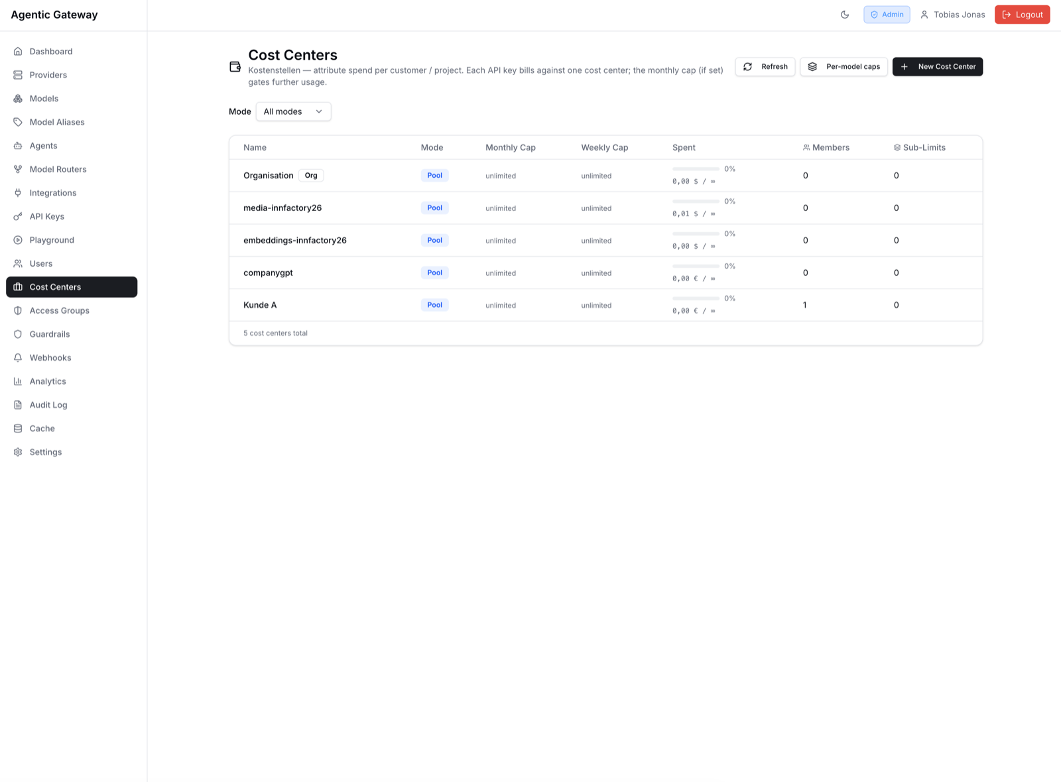Open the All modes dropdown
This screenshot has width=1061, height=782.
[x=293, y=111]
